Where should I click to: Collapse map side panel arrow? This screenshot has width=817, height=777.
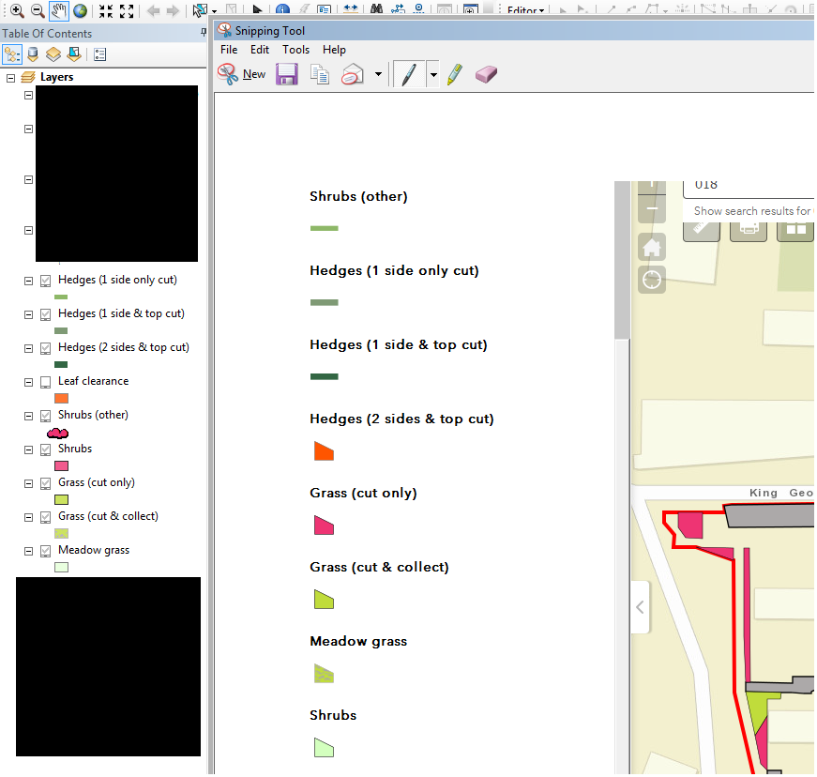coord(641,607)
